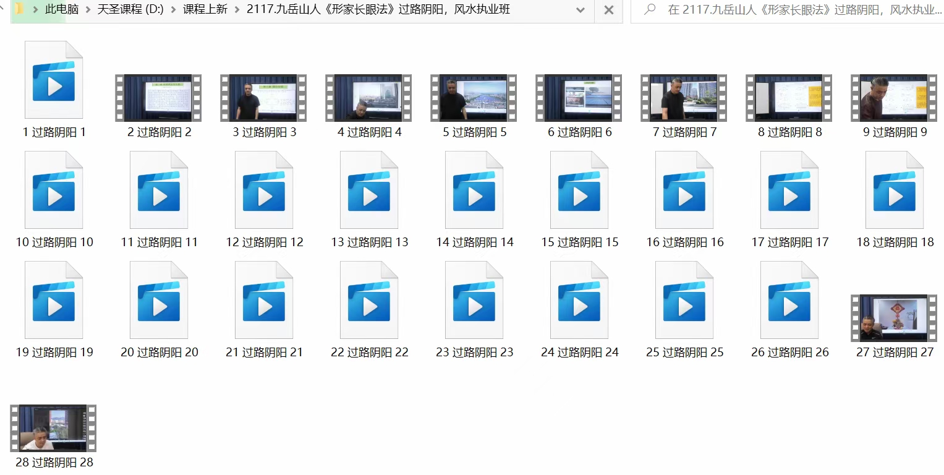Select video file icon 23 过路阴阳 23
Screen dimensions: 944x475
click(x=474, y=300)
